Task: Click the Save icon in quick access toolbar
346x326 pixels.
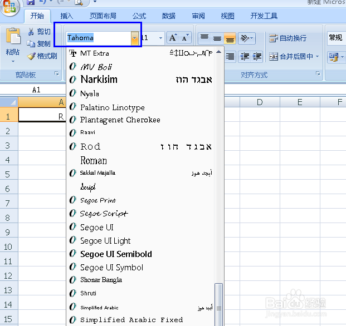Action: [31, 2]
